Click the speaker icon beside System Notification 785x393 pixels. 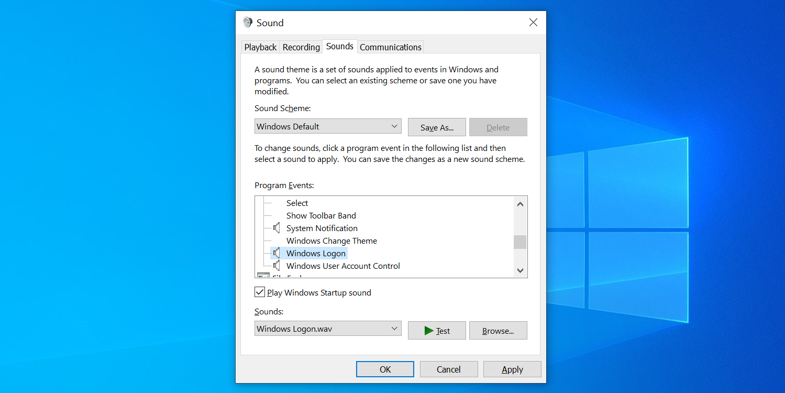pyautogui.click(x=275, y=227)
